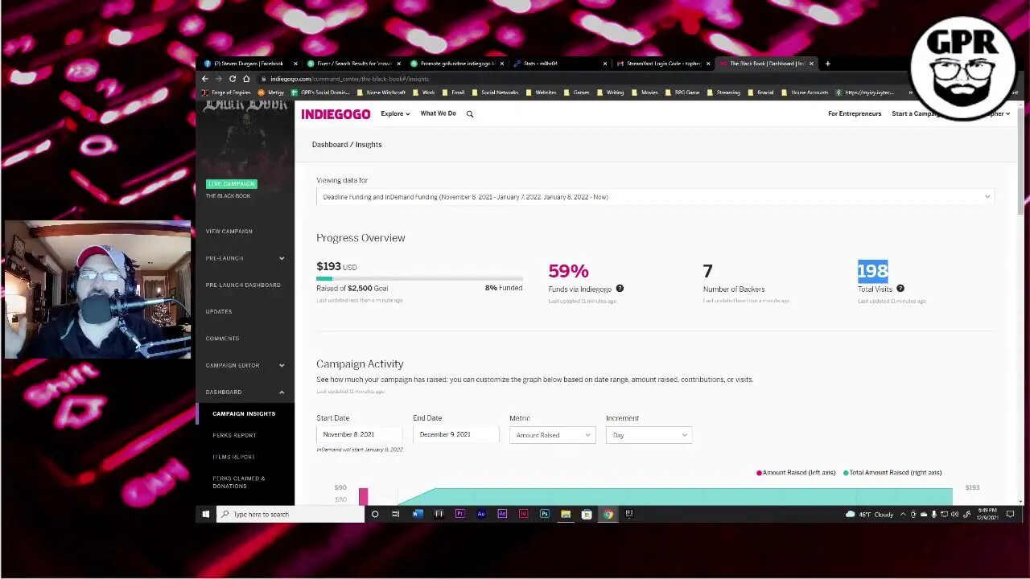
Task: Click What We Do in the header
Action: pos(438,113)
